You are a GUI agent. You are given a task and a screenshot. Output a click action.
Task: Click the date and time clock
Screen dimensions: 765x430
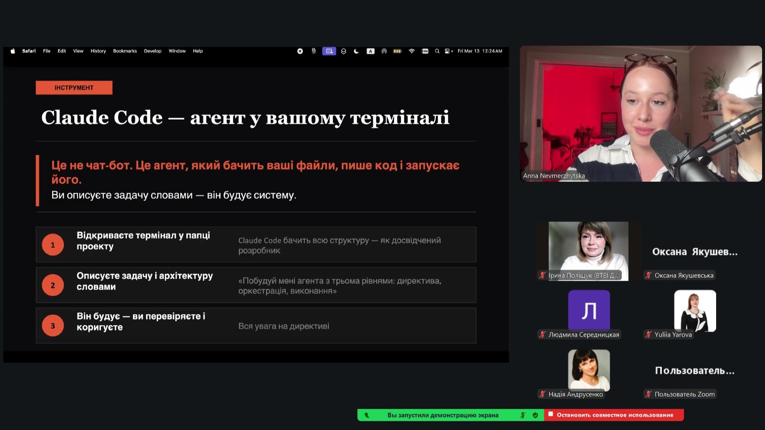tap(480, 51)
